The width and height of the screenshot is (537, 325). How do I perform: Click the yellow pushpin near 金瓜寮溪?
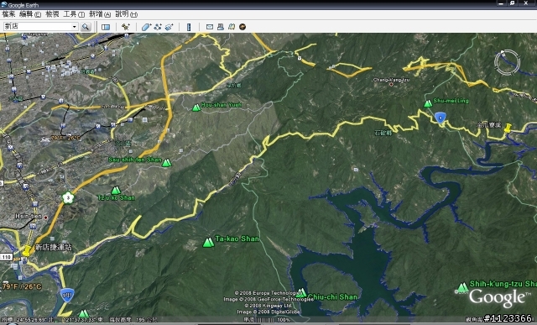pos(508,128)
